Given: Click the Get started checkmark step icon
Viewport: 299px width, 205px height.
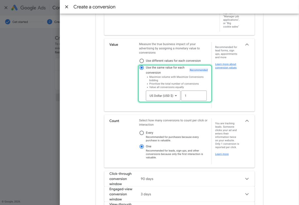Looking at the screenshot, I should point(8,22).
